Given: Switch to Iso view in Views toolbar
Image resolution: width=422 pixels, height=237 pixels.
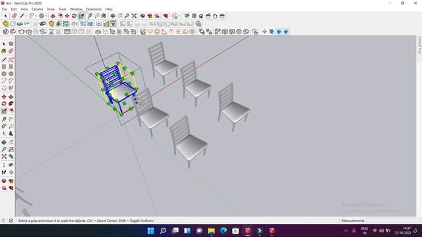Looking at the screenshot, I should [187, 16].
